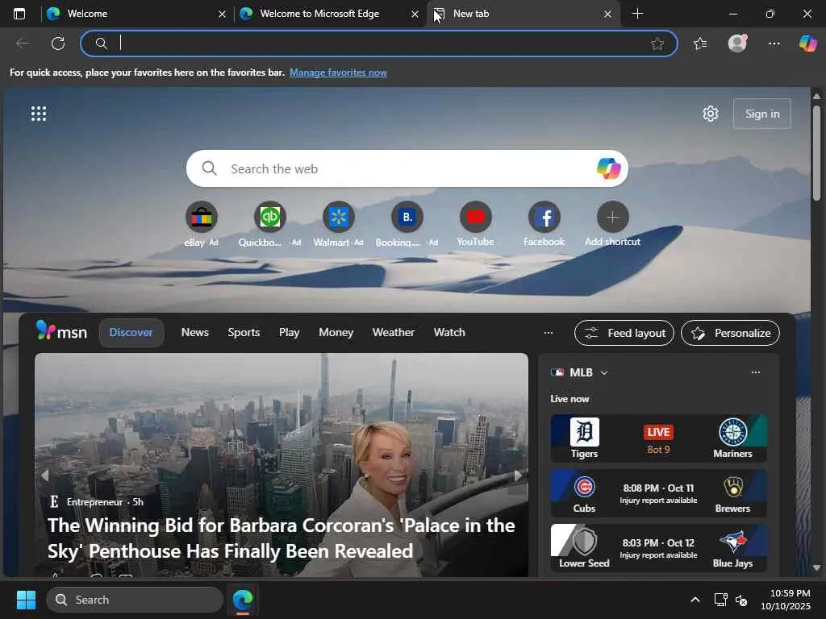Click the msn logo
Image resolution: width=826 pixels, height=619 pixels.
click(x=61, y=331)
